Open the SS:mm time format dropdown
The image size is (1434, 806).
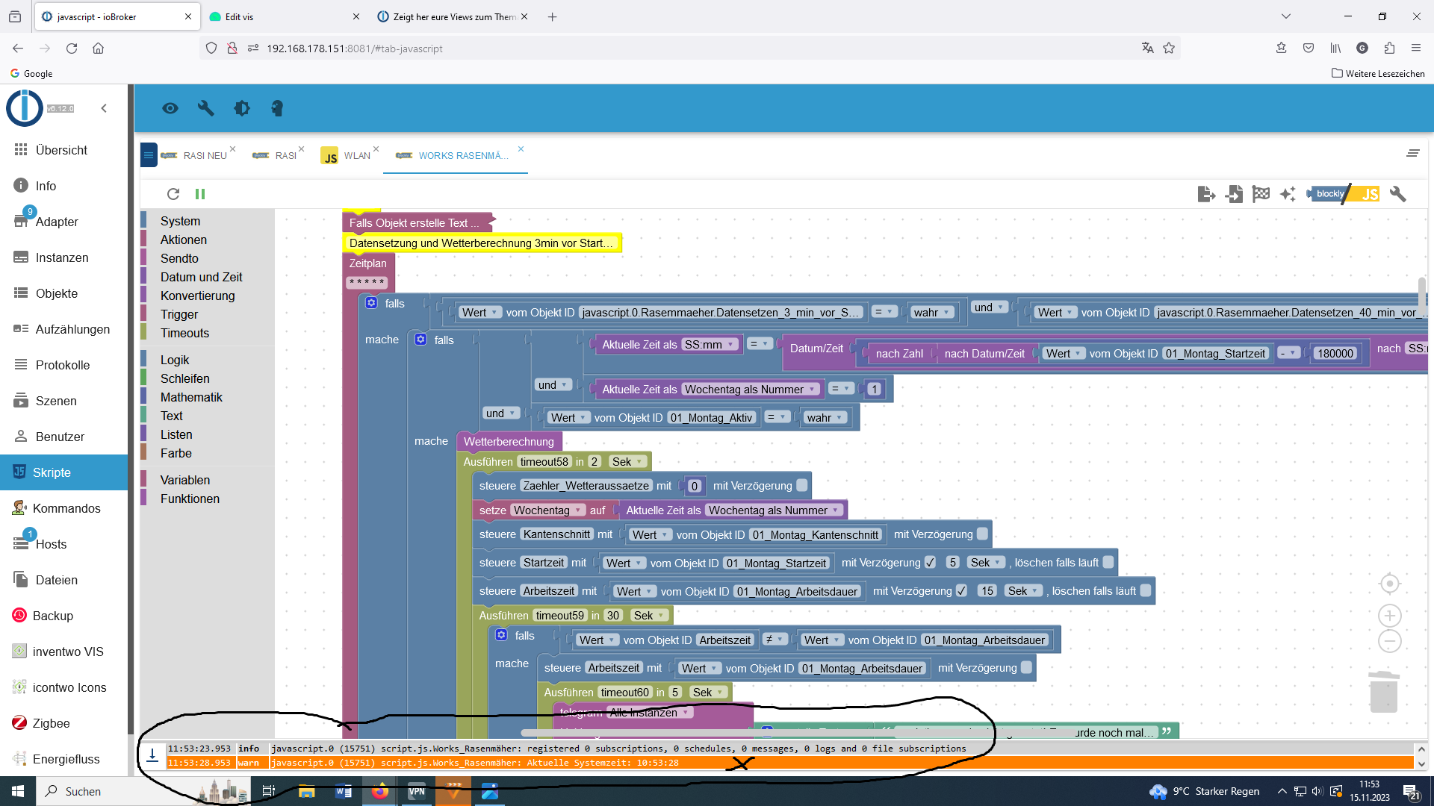tap(710, 344)
